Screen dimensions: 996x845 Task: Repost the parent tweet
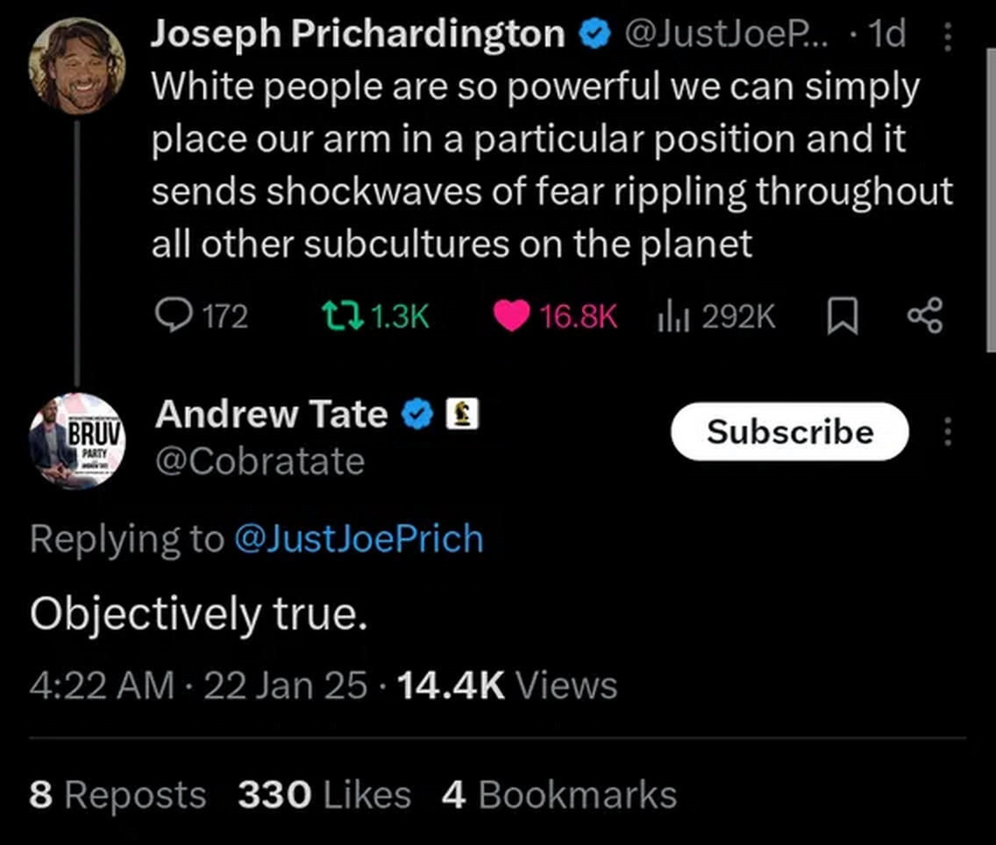pyautogui.click(x=375, y=316)
